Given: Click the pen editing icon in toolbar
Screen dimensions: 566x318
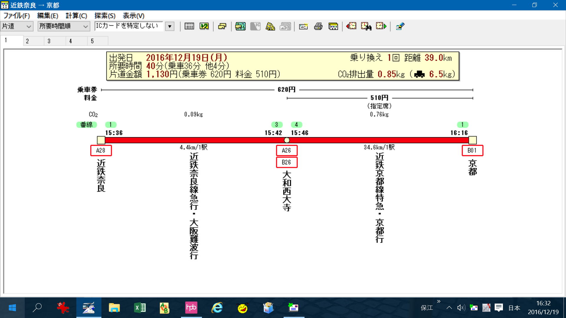Looking at the screenshot, I should point(400,26).
